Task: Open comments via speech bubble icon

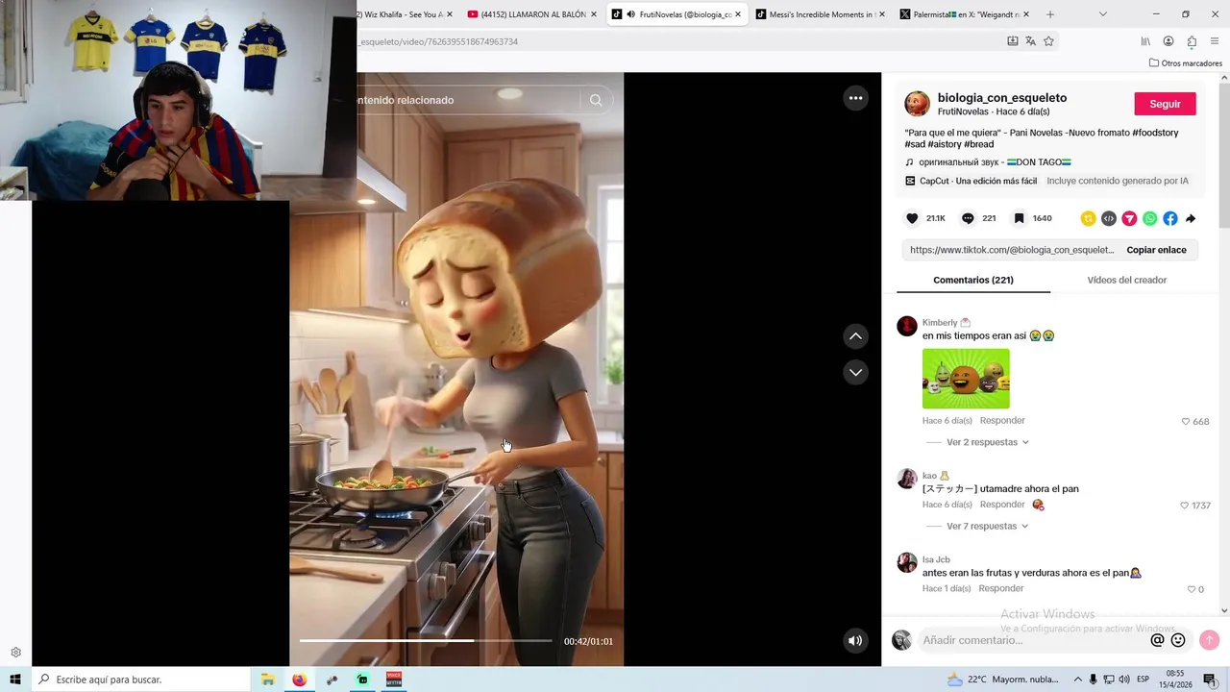Action: click(x=968, y=218)
